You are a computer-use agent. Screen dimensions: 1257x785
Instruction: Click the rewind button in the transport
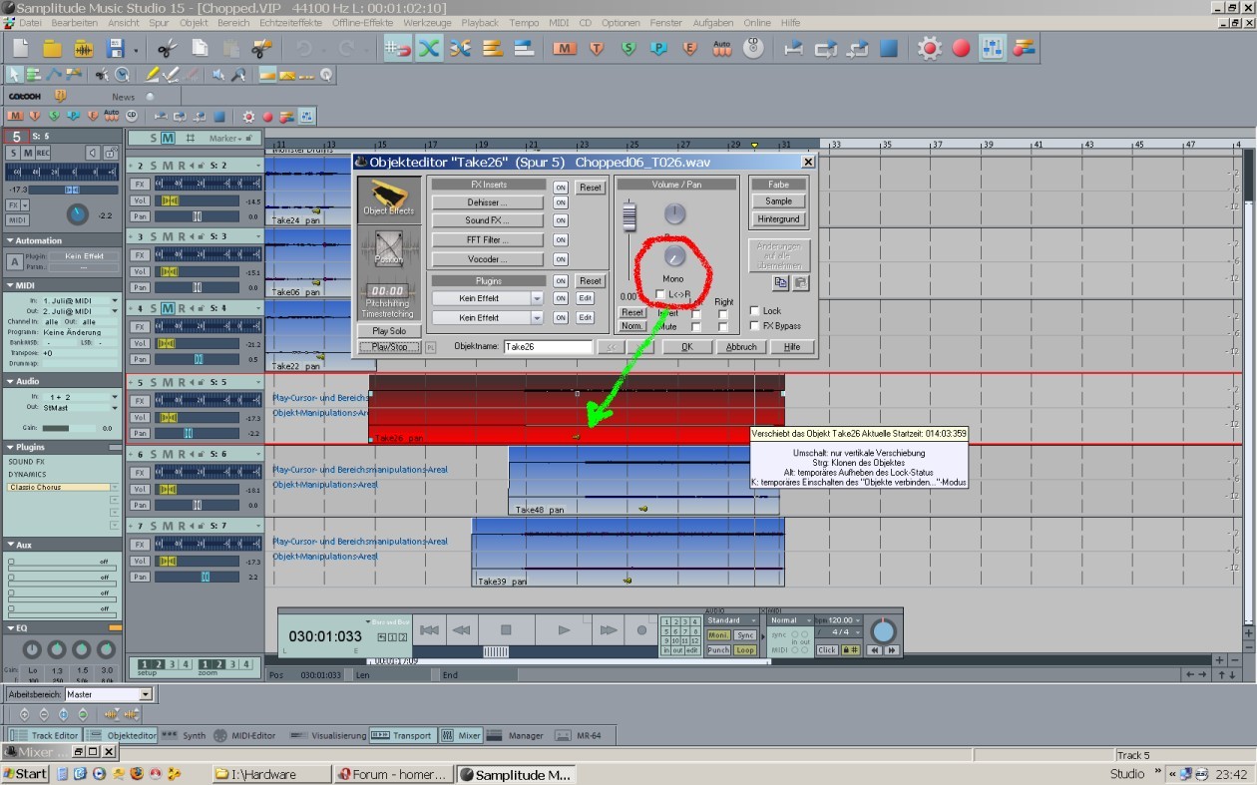point(461,630)
